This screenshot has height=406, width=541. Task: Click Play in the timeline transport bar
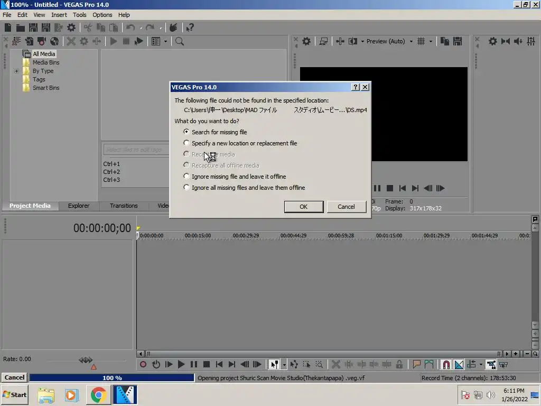point(181,365)
